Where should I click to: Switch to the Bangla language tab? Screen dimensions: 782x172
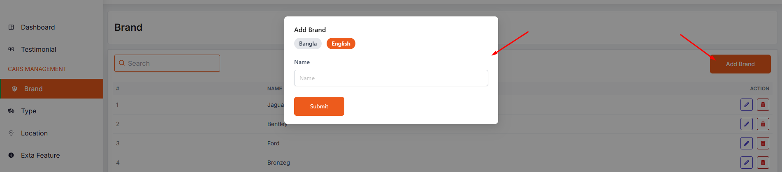pos(308,44)
